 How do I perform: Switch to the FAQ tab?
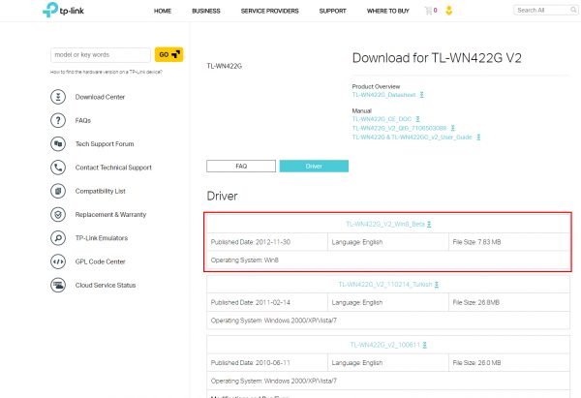(241, 167)
